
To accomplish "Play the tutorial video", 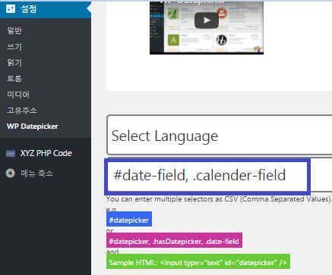I will [x=207, y=20].
